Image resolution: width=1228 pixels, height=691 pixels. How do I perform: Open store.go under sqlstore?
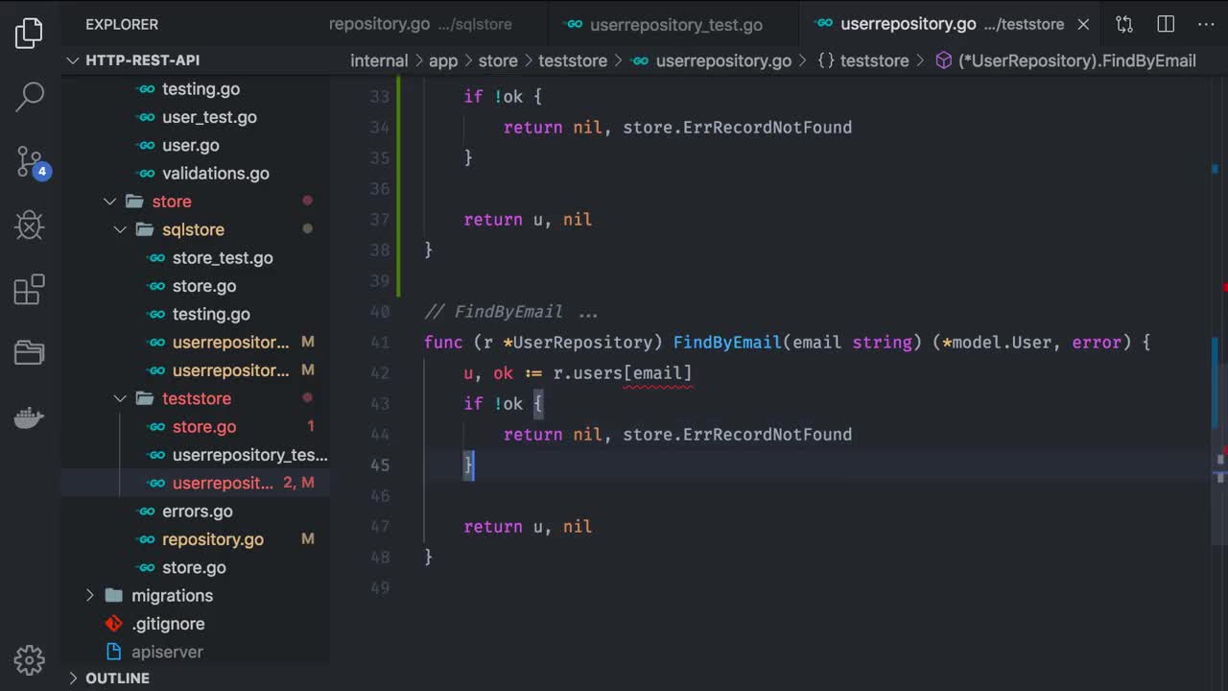tap(204, 286)
